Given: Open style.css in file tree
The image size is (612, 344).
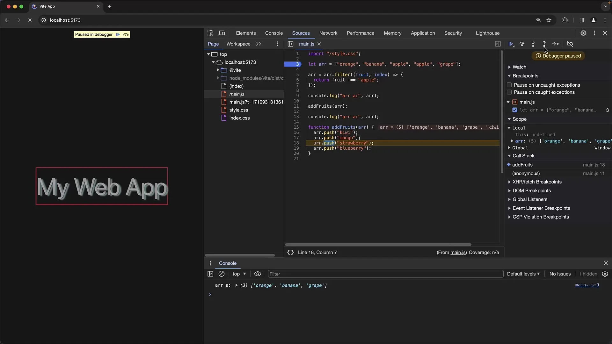Looking at the screenshot, I should click(239, 110).
